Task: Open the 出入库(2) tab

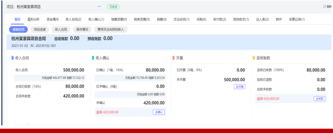Action: (262, 19)
